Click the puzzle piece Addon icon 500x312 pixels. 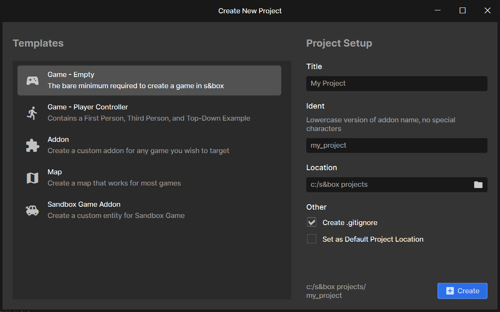click(x=32, y=146)
